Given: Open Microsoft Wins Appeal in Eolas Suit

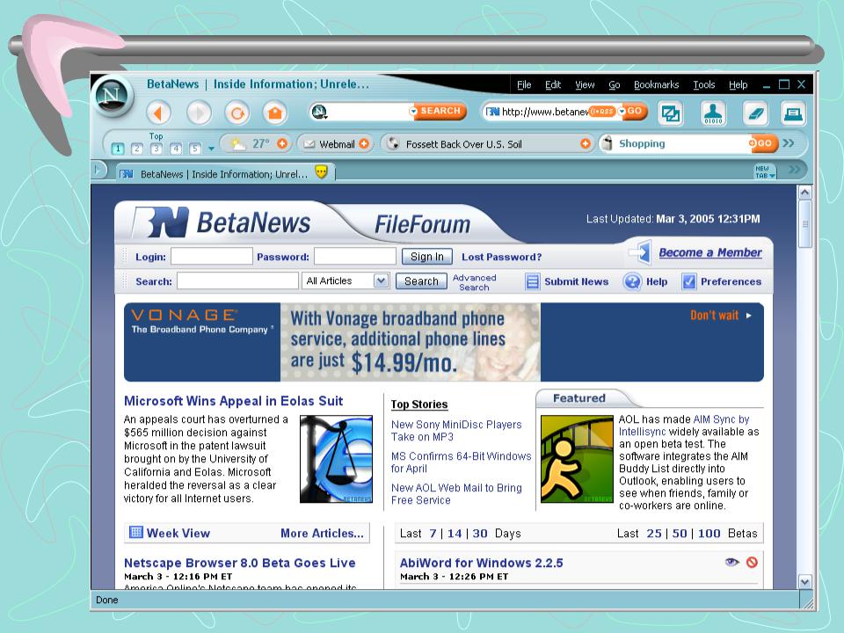Looking at the screenshot, I should pyautogui.click(x=234, y=401).
